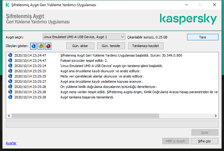Screen dimensions: 224x151
Task: Click the Gün. temizle button
Action: [111, 46]
